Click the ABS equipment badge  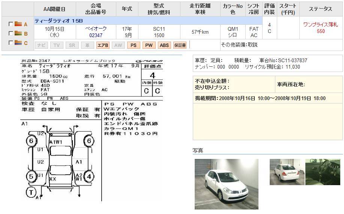coord(164,45)
